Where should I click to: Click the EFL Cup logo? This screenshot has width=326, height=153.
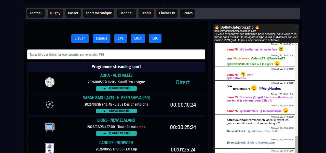click(x=50, y=148)
